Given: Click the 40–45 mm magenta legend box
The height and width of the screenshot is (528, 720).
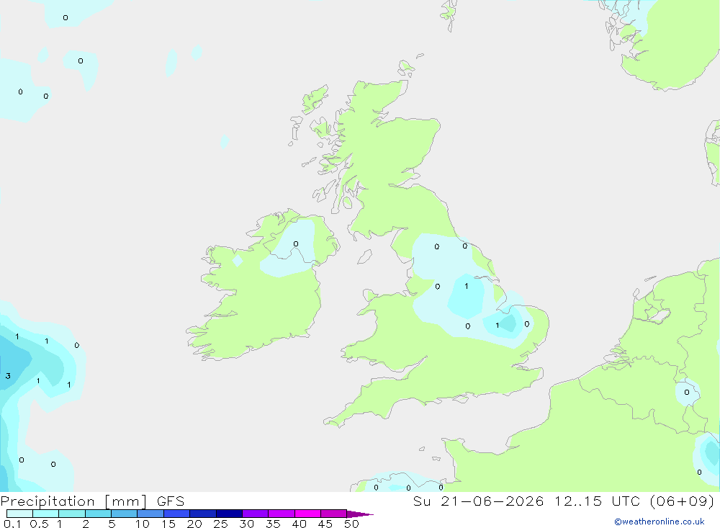Looking at the screenshot, I should (x=307, y=514).
